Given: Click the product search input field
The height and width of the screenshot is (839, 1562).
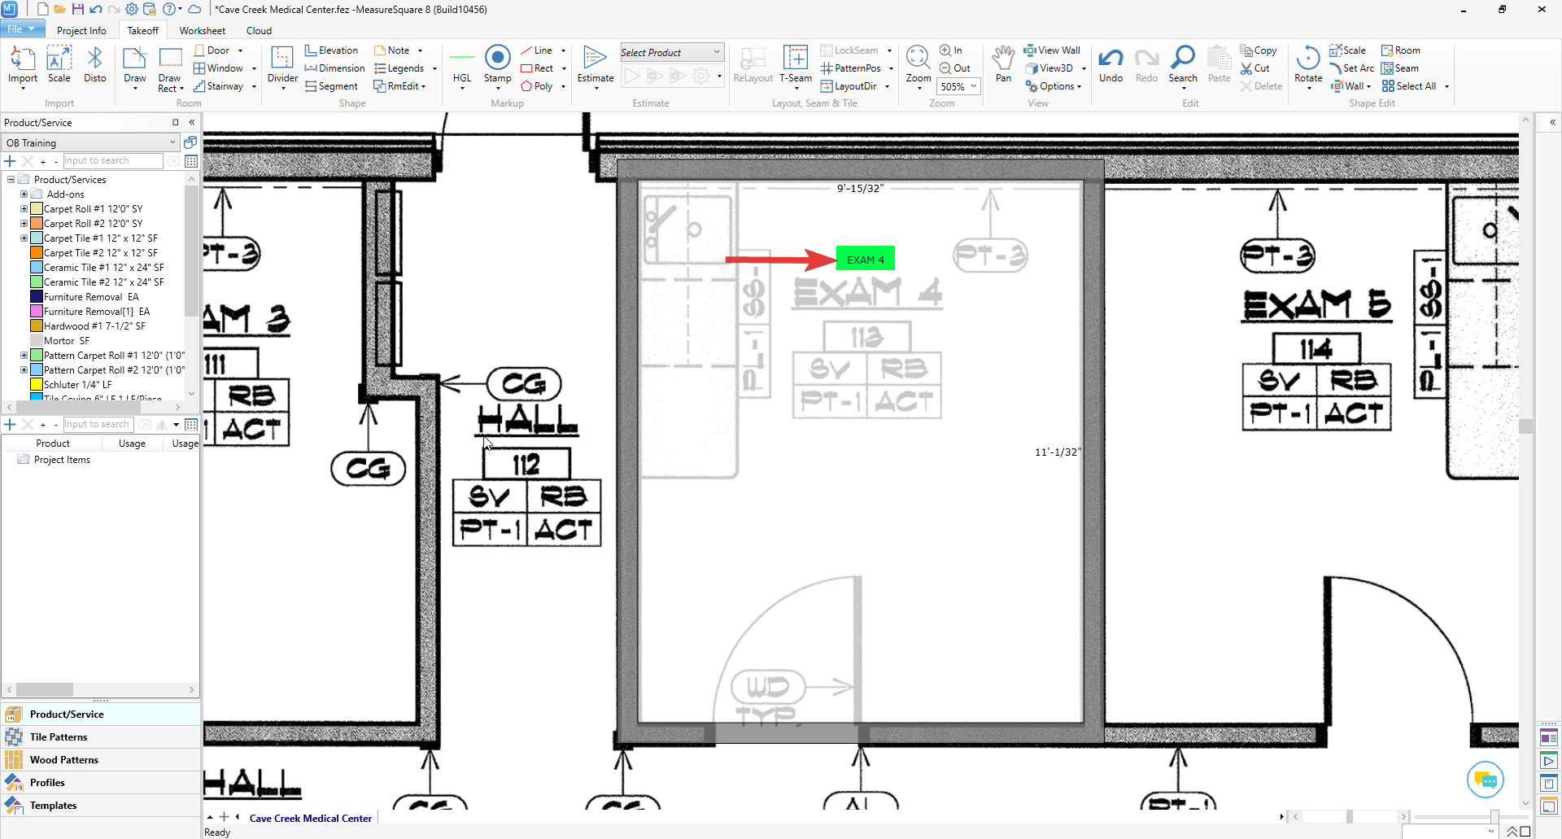Looking at the screenshot, I should coord(113,161).
